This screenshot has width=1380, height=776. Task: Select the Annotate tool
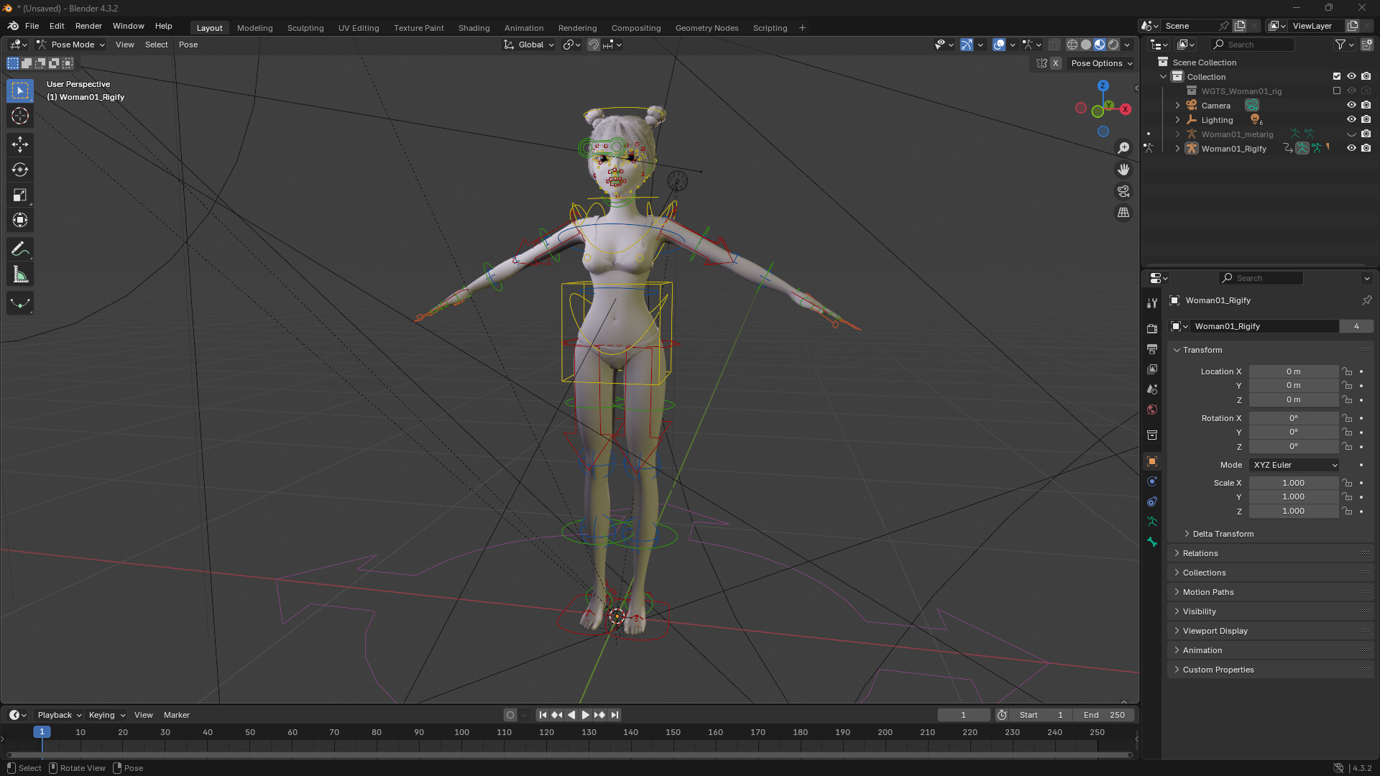[x=19, y=249]
